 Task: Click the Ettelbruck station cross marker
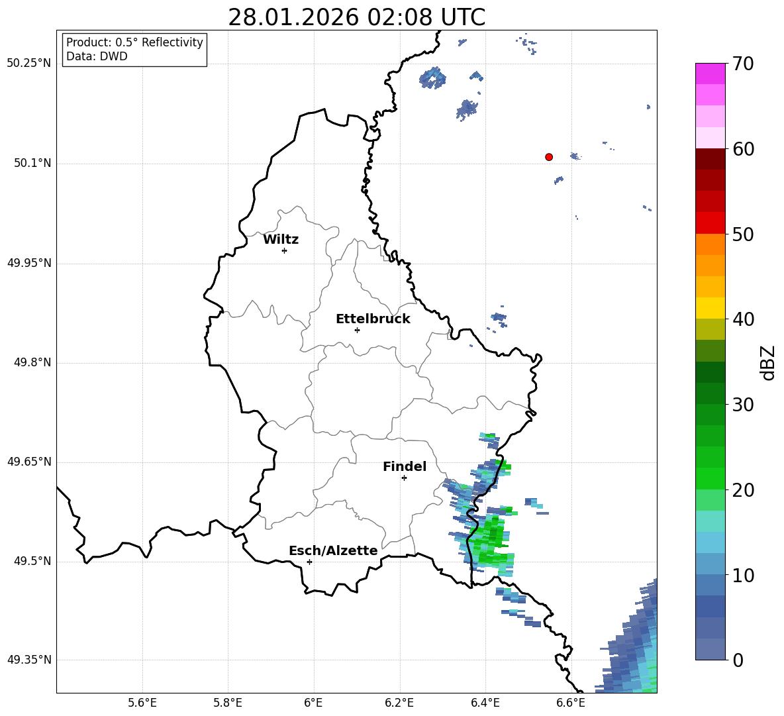(357, 331)
